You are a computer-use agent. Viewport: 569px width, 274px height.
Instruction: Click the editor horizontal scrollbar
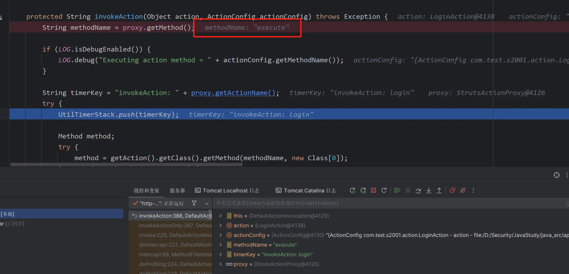[127, 164]
